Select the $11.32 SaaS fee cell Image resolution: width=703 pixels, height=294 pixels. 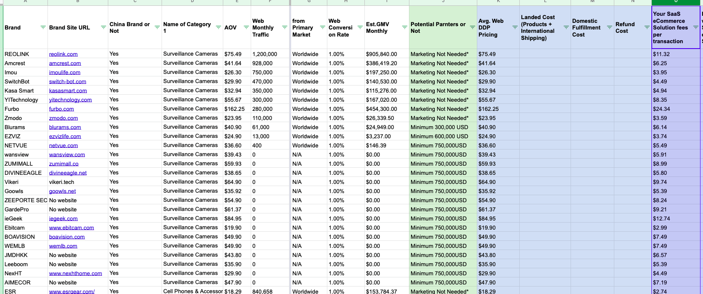point(676,54)
